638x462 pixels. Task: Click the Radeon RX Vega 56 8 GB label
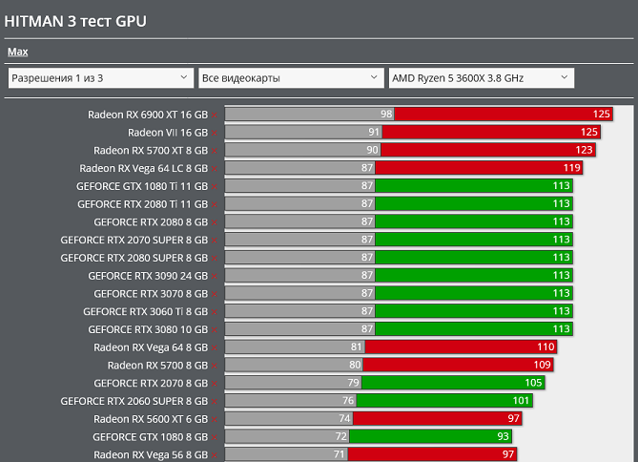(x=151, y=455)
